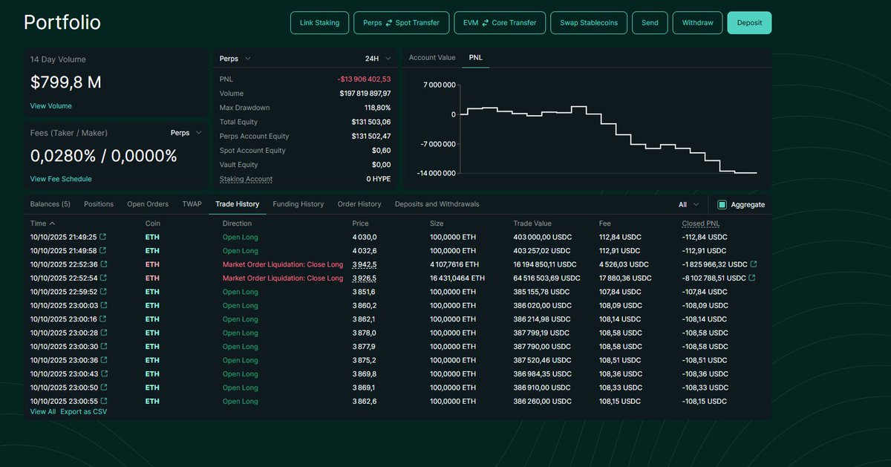Click the Deposit button
The image size is (891, 467).
tap(749, 23)
